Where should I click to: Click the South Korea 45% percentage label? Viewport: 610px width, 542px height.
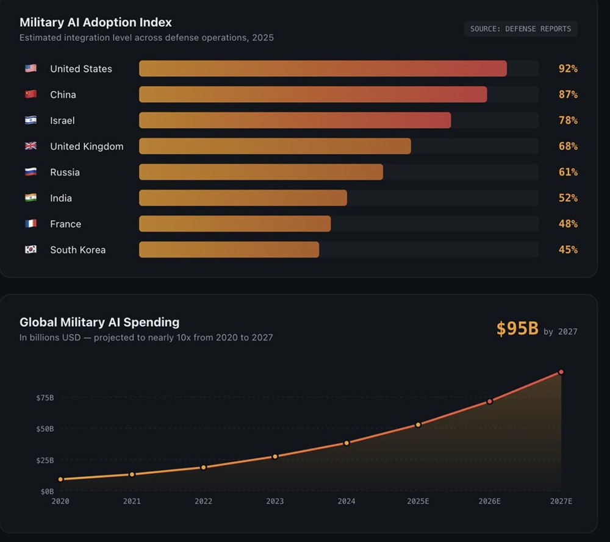[568, 249]
